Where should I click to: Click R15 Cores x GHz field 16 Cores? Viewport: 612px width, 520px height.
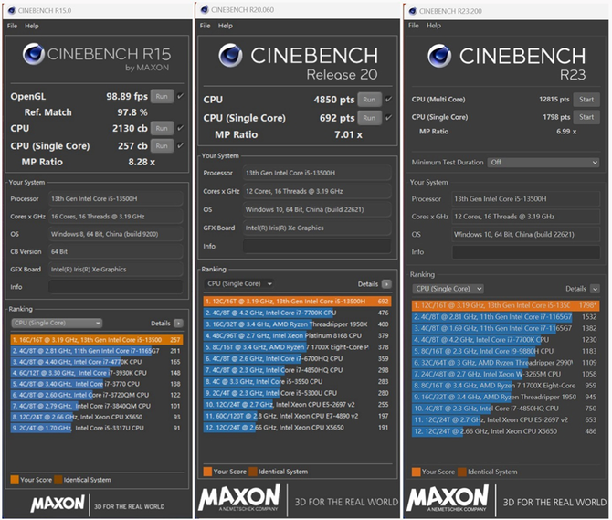115,217
